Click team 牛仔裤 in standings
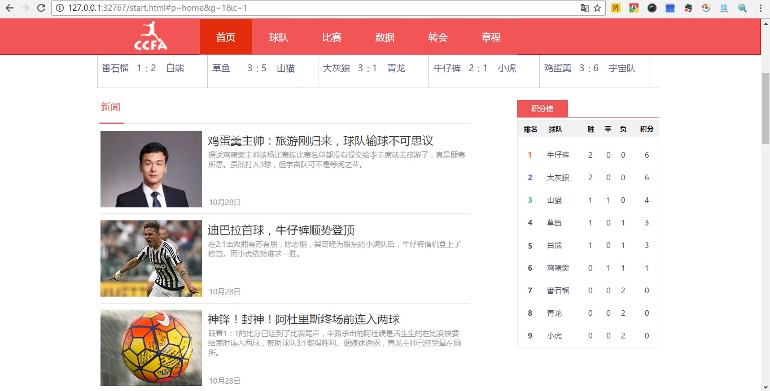Viewport: 770px width, 391px height. 558,155
